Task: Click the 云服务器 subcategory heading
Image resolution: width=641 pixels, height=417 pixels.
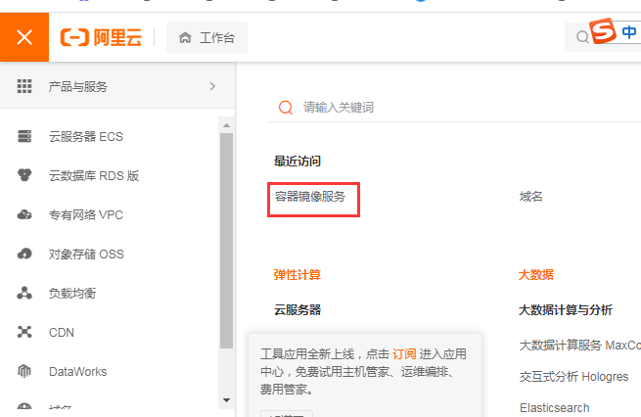Action: click(x=298, y=309)
